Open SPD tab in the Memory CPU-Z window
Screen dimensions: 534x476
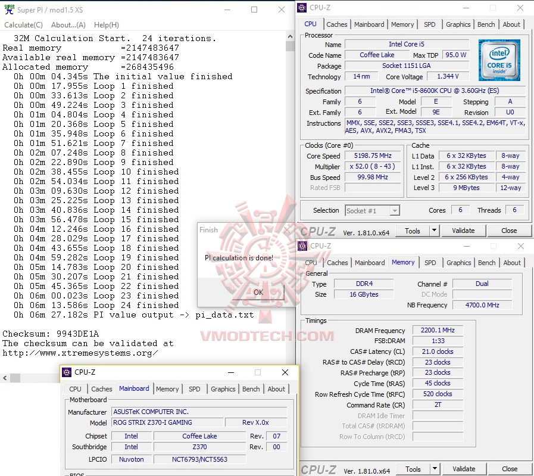click(430, 263)
